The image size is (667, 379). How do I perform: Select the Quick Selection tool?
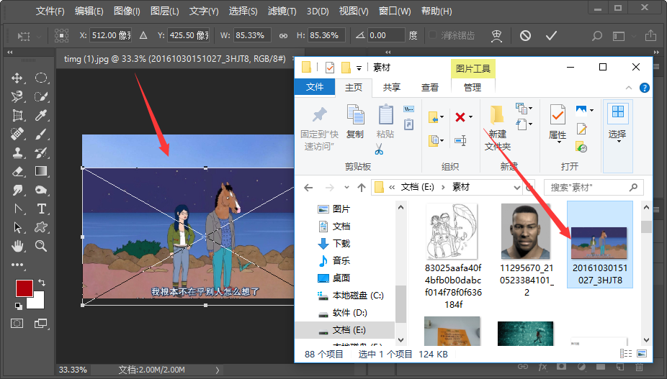[x=41, y=96]
